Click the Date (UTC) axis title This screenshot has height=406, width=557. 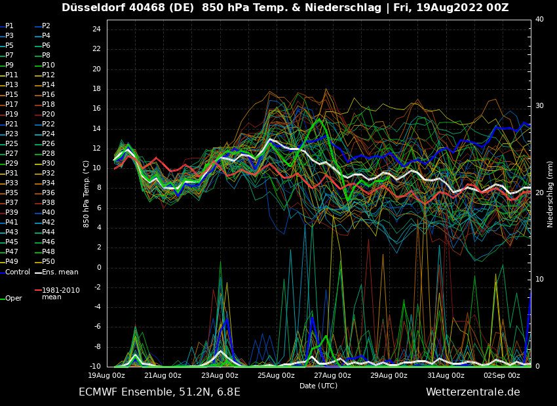318,386
